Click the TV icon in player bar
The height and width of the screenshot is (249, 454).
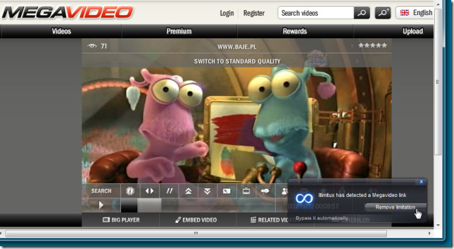pyautogui.click(x=246, y=191)
